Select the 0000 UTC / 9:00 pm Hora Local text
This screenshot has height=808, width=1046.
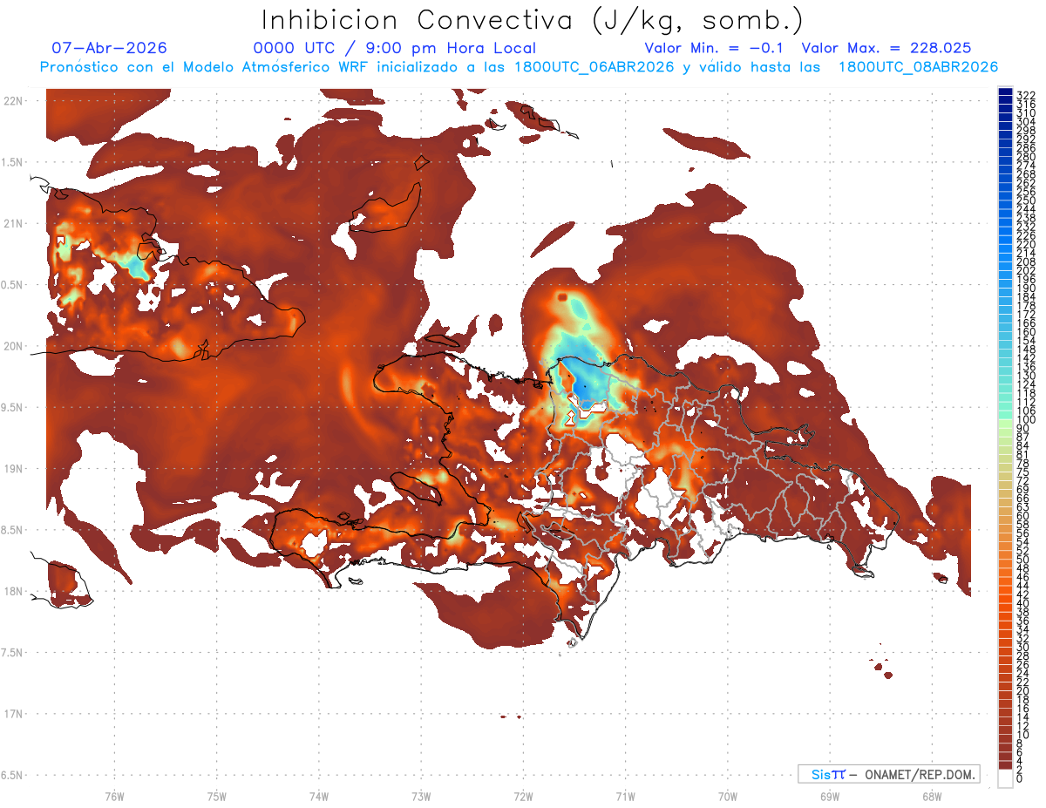pyautogui.click(x=395, y=49)
